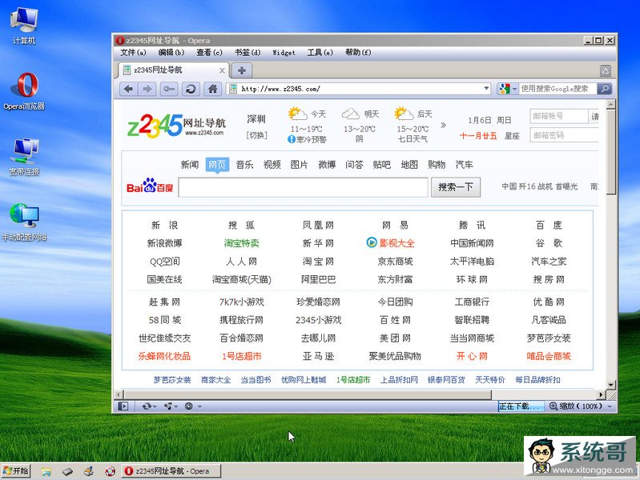Click the 搜索一下 button
640x480 pixels.
[456, 187]
